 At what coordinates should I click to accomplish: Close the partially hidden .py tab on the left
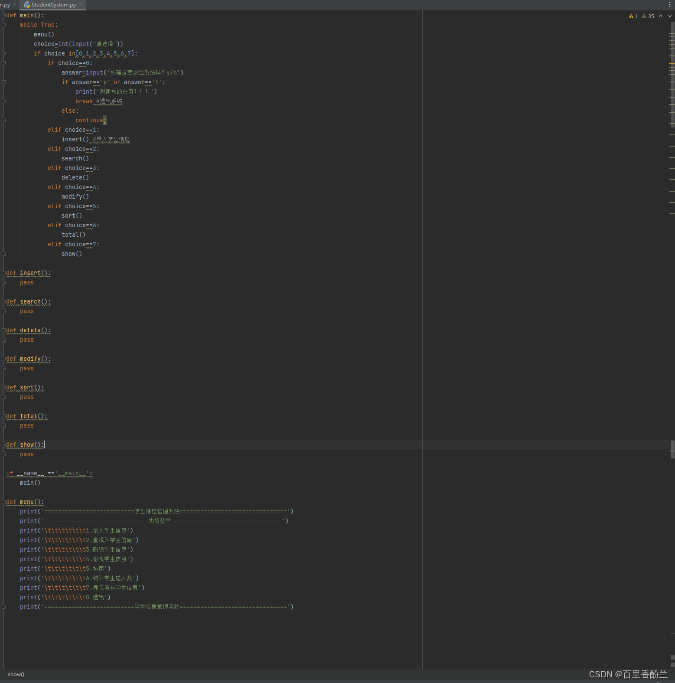(15, 4)
